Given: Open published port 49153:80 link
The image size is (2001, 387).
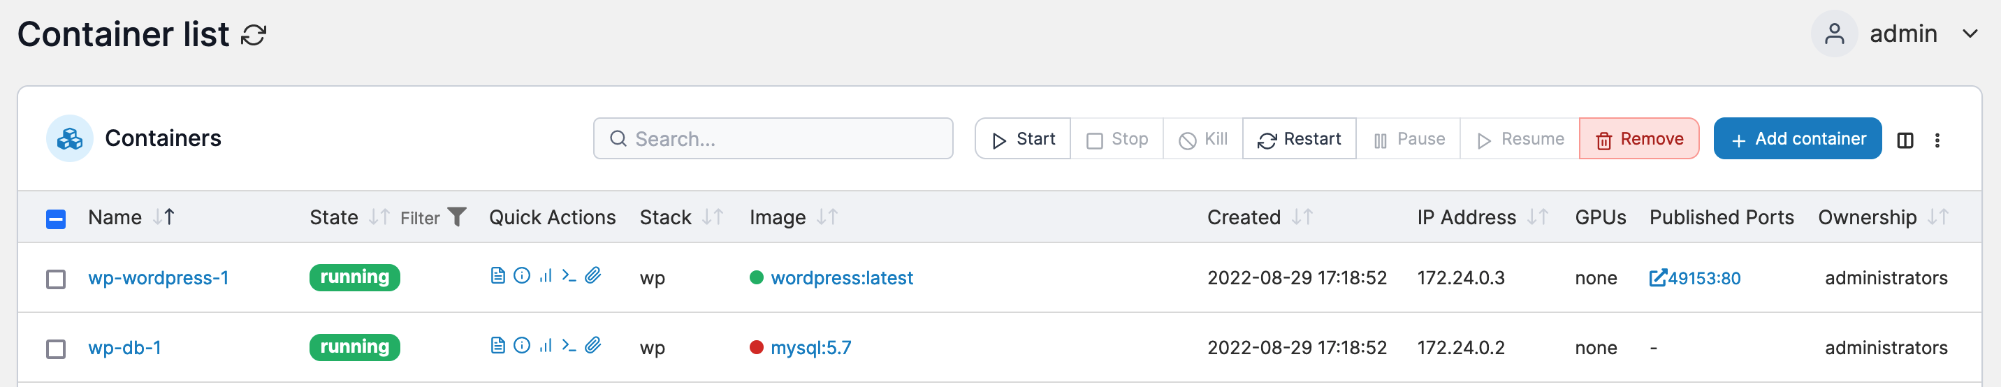Looking at the screenshot, I should coord(1694,278).
